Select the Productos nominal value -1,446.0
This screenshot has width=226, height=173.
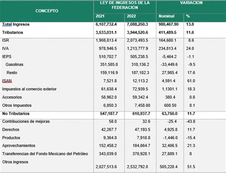(170, 138)
